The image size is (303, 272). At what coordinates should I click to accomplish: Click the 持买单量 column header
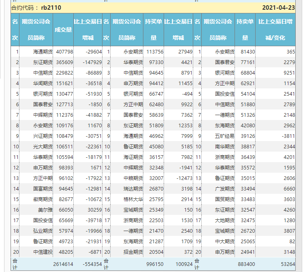click(x=154, y=30)
